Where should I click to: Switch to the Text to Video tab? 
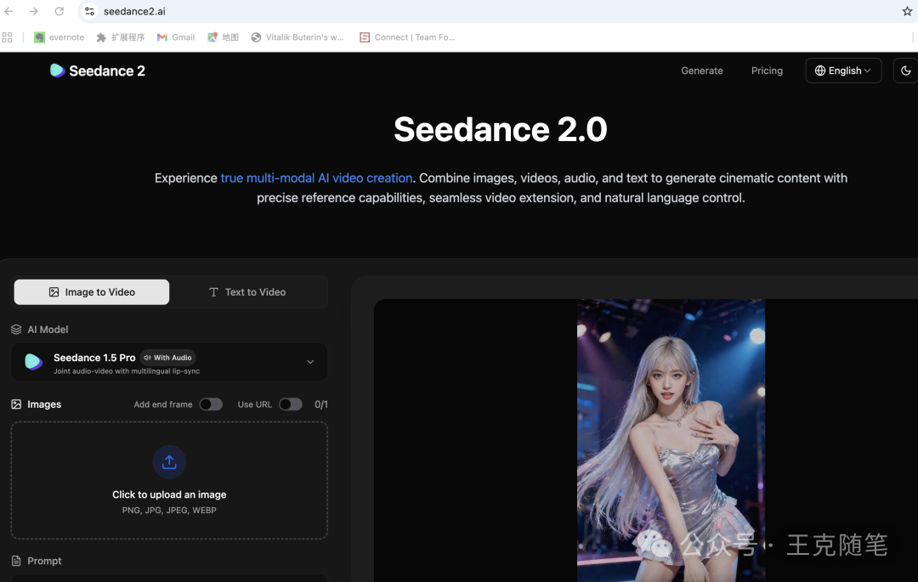pos(247,292)
